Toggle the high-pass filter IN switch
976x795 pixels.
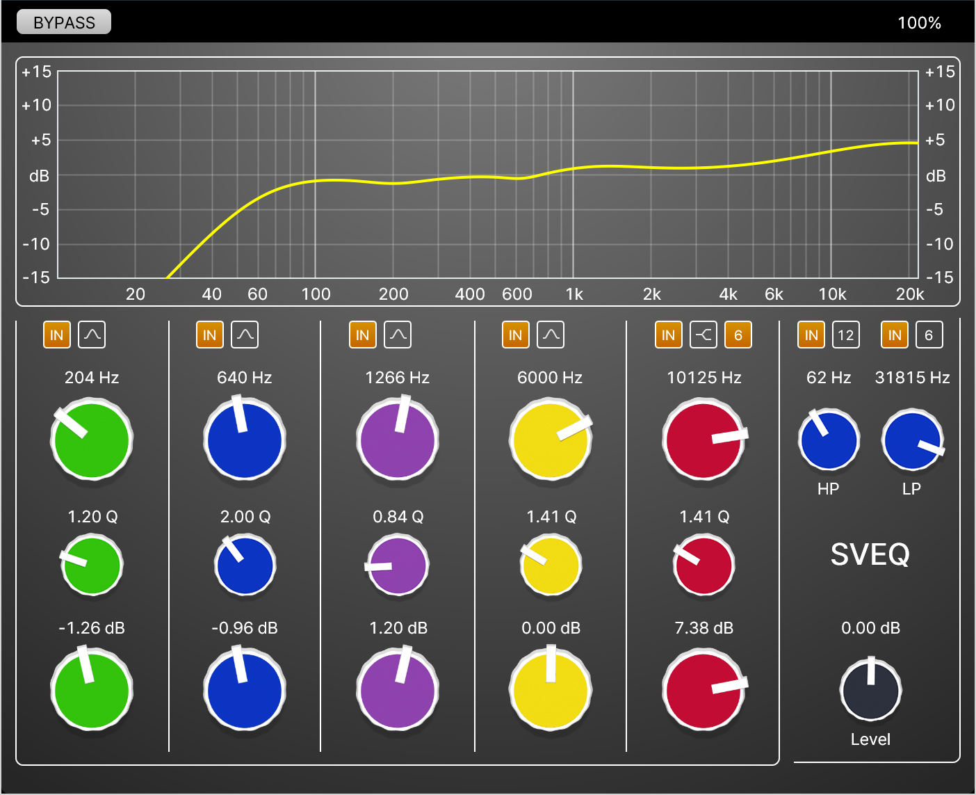(811, 335)
